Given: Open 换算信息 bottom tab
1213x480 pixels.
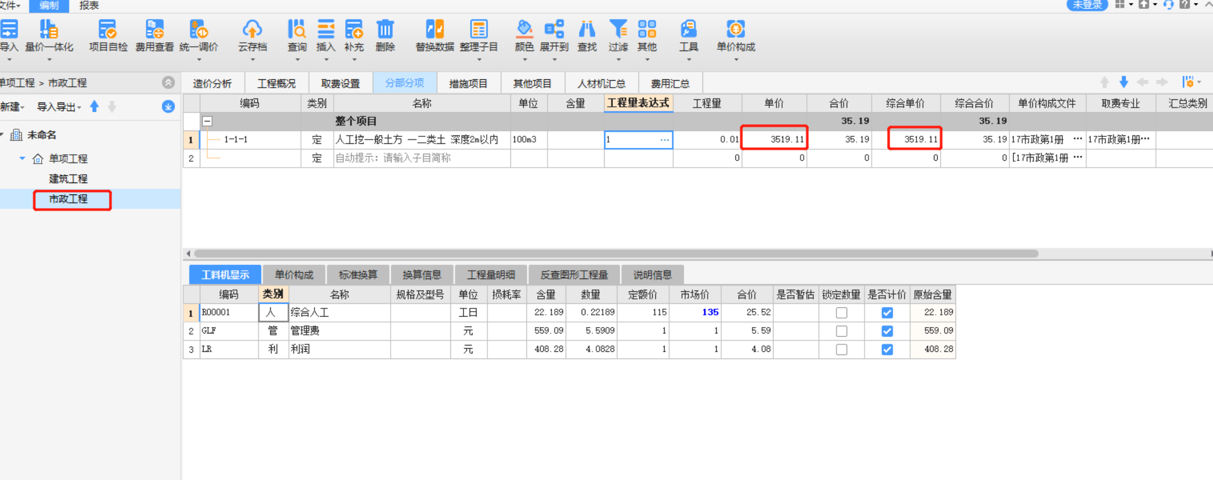Looking at the screenshot, I should [422, 275].
